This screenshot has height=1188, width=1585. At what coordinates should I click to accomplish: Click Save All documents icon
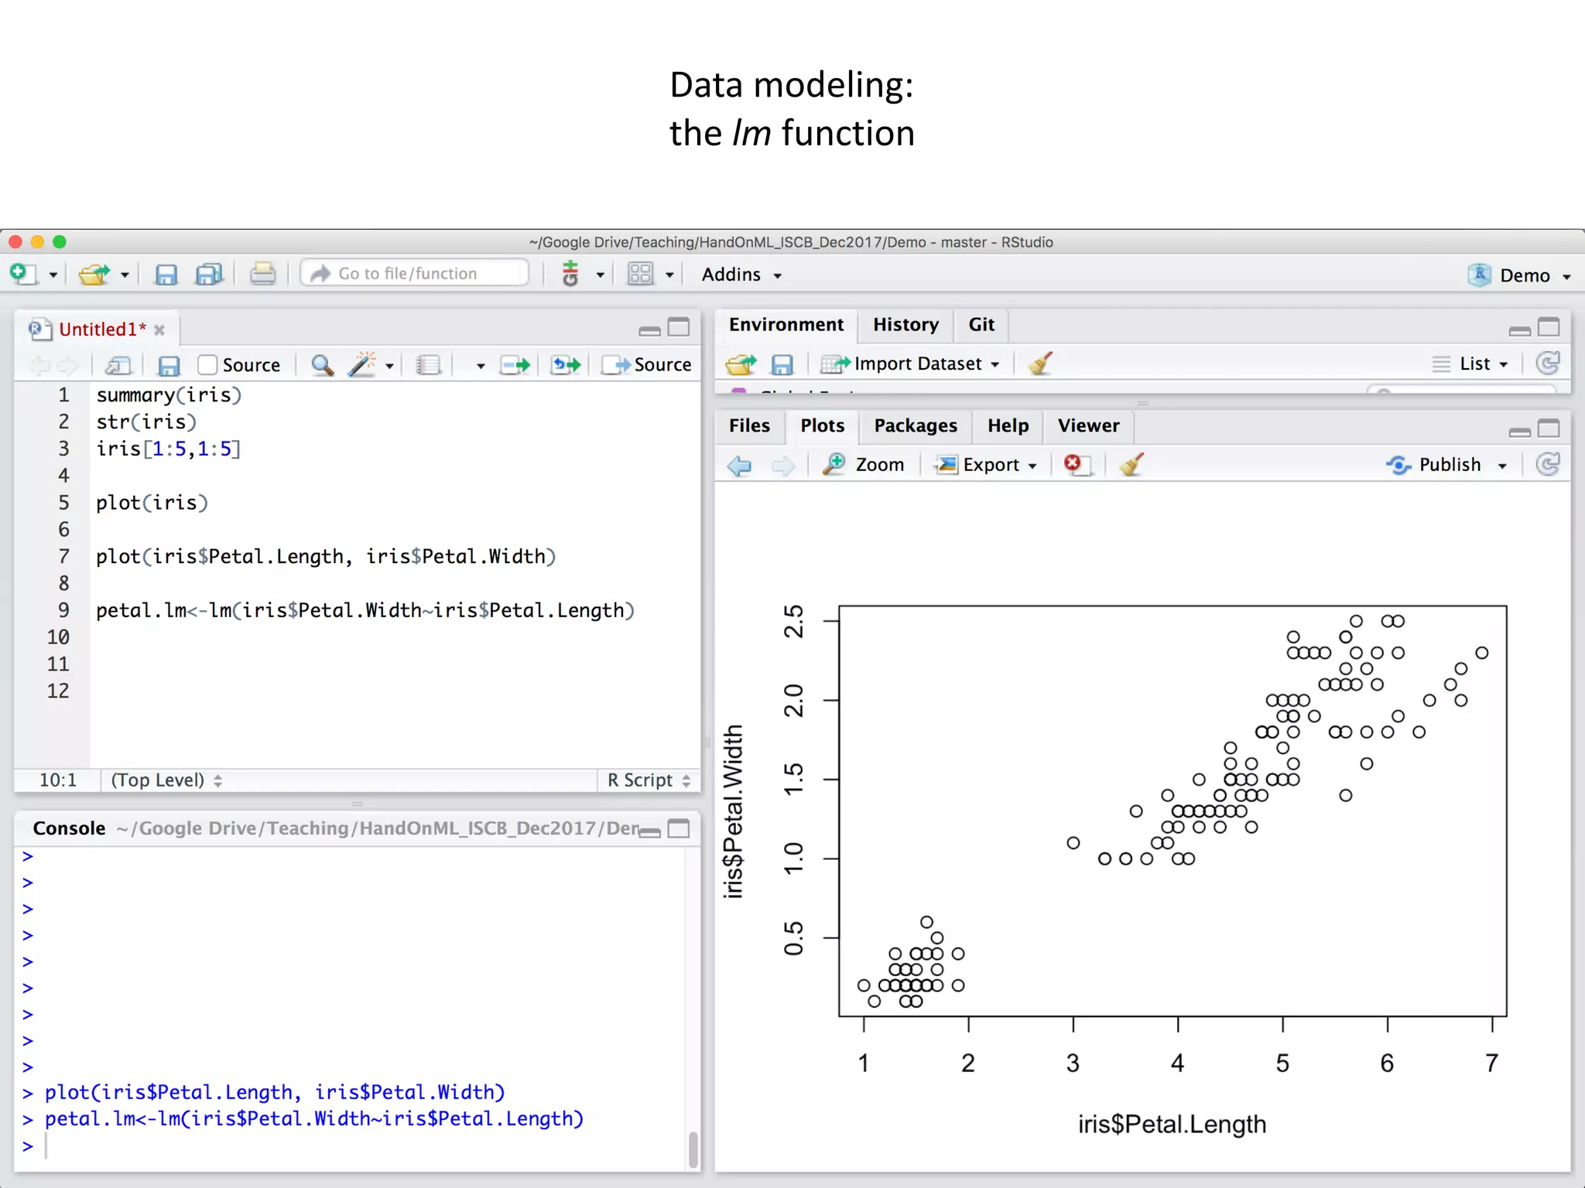(208, 275)
